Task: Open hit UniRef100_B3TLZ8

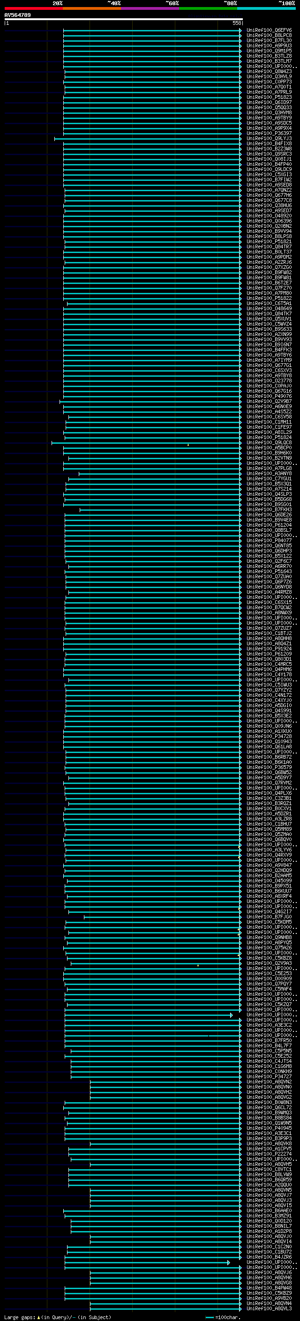Action: pos(269,56)
